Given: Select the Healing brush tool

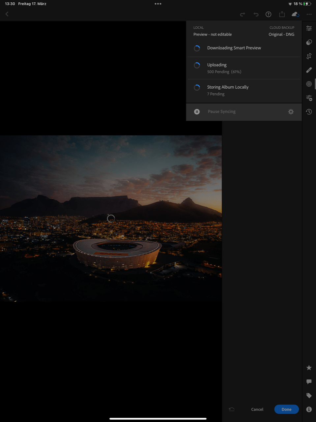Looking at the screenshot, I should click(x=309, y=70).
